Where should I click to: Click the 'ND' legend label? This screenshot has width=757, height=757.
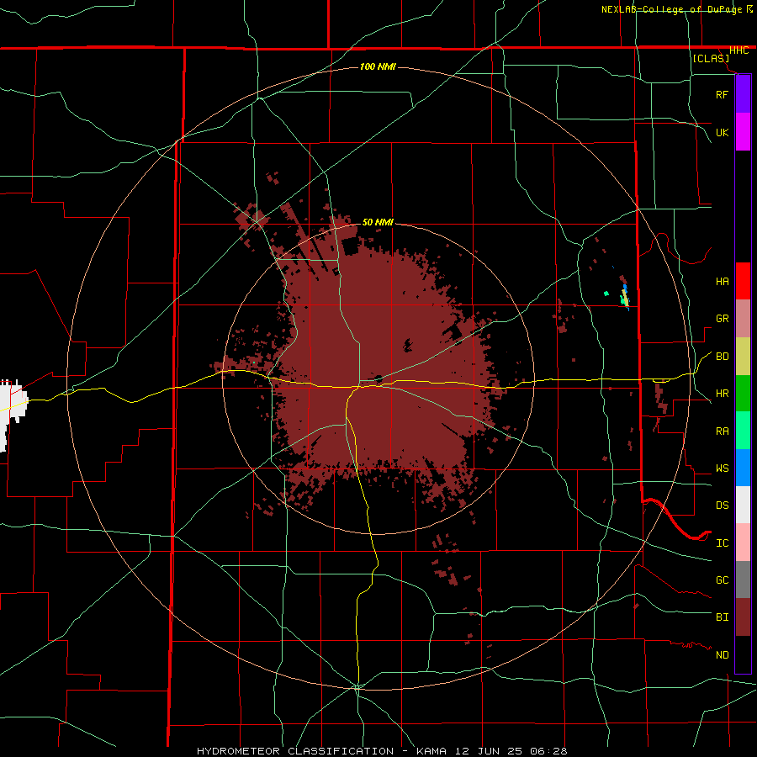point(722,655)
